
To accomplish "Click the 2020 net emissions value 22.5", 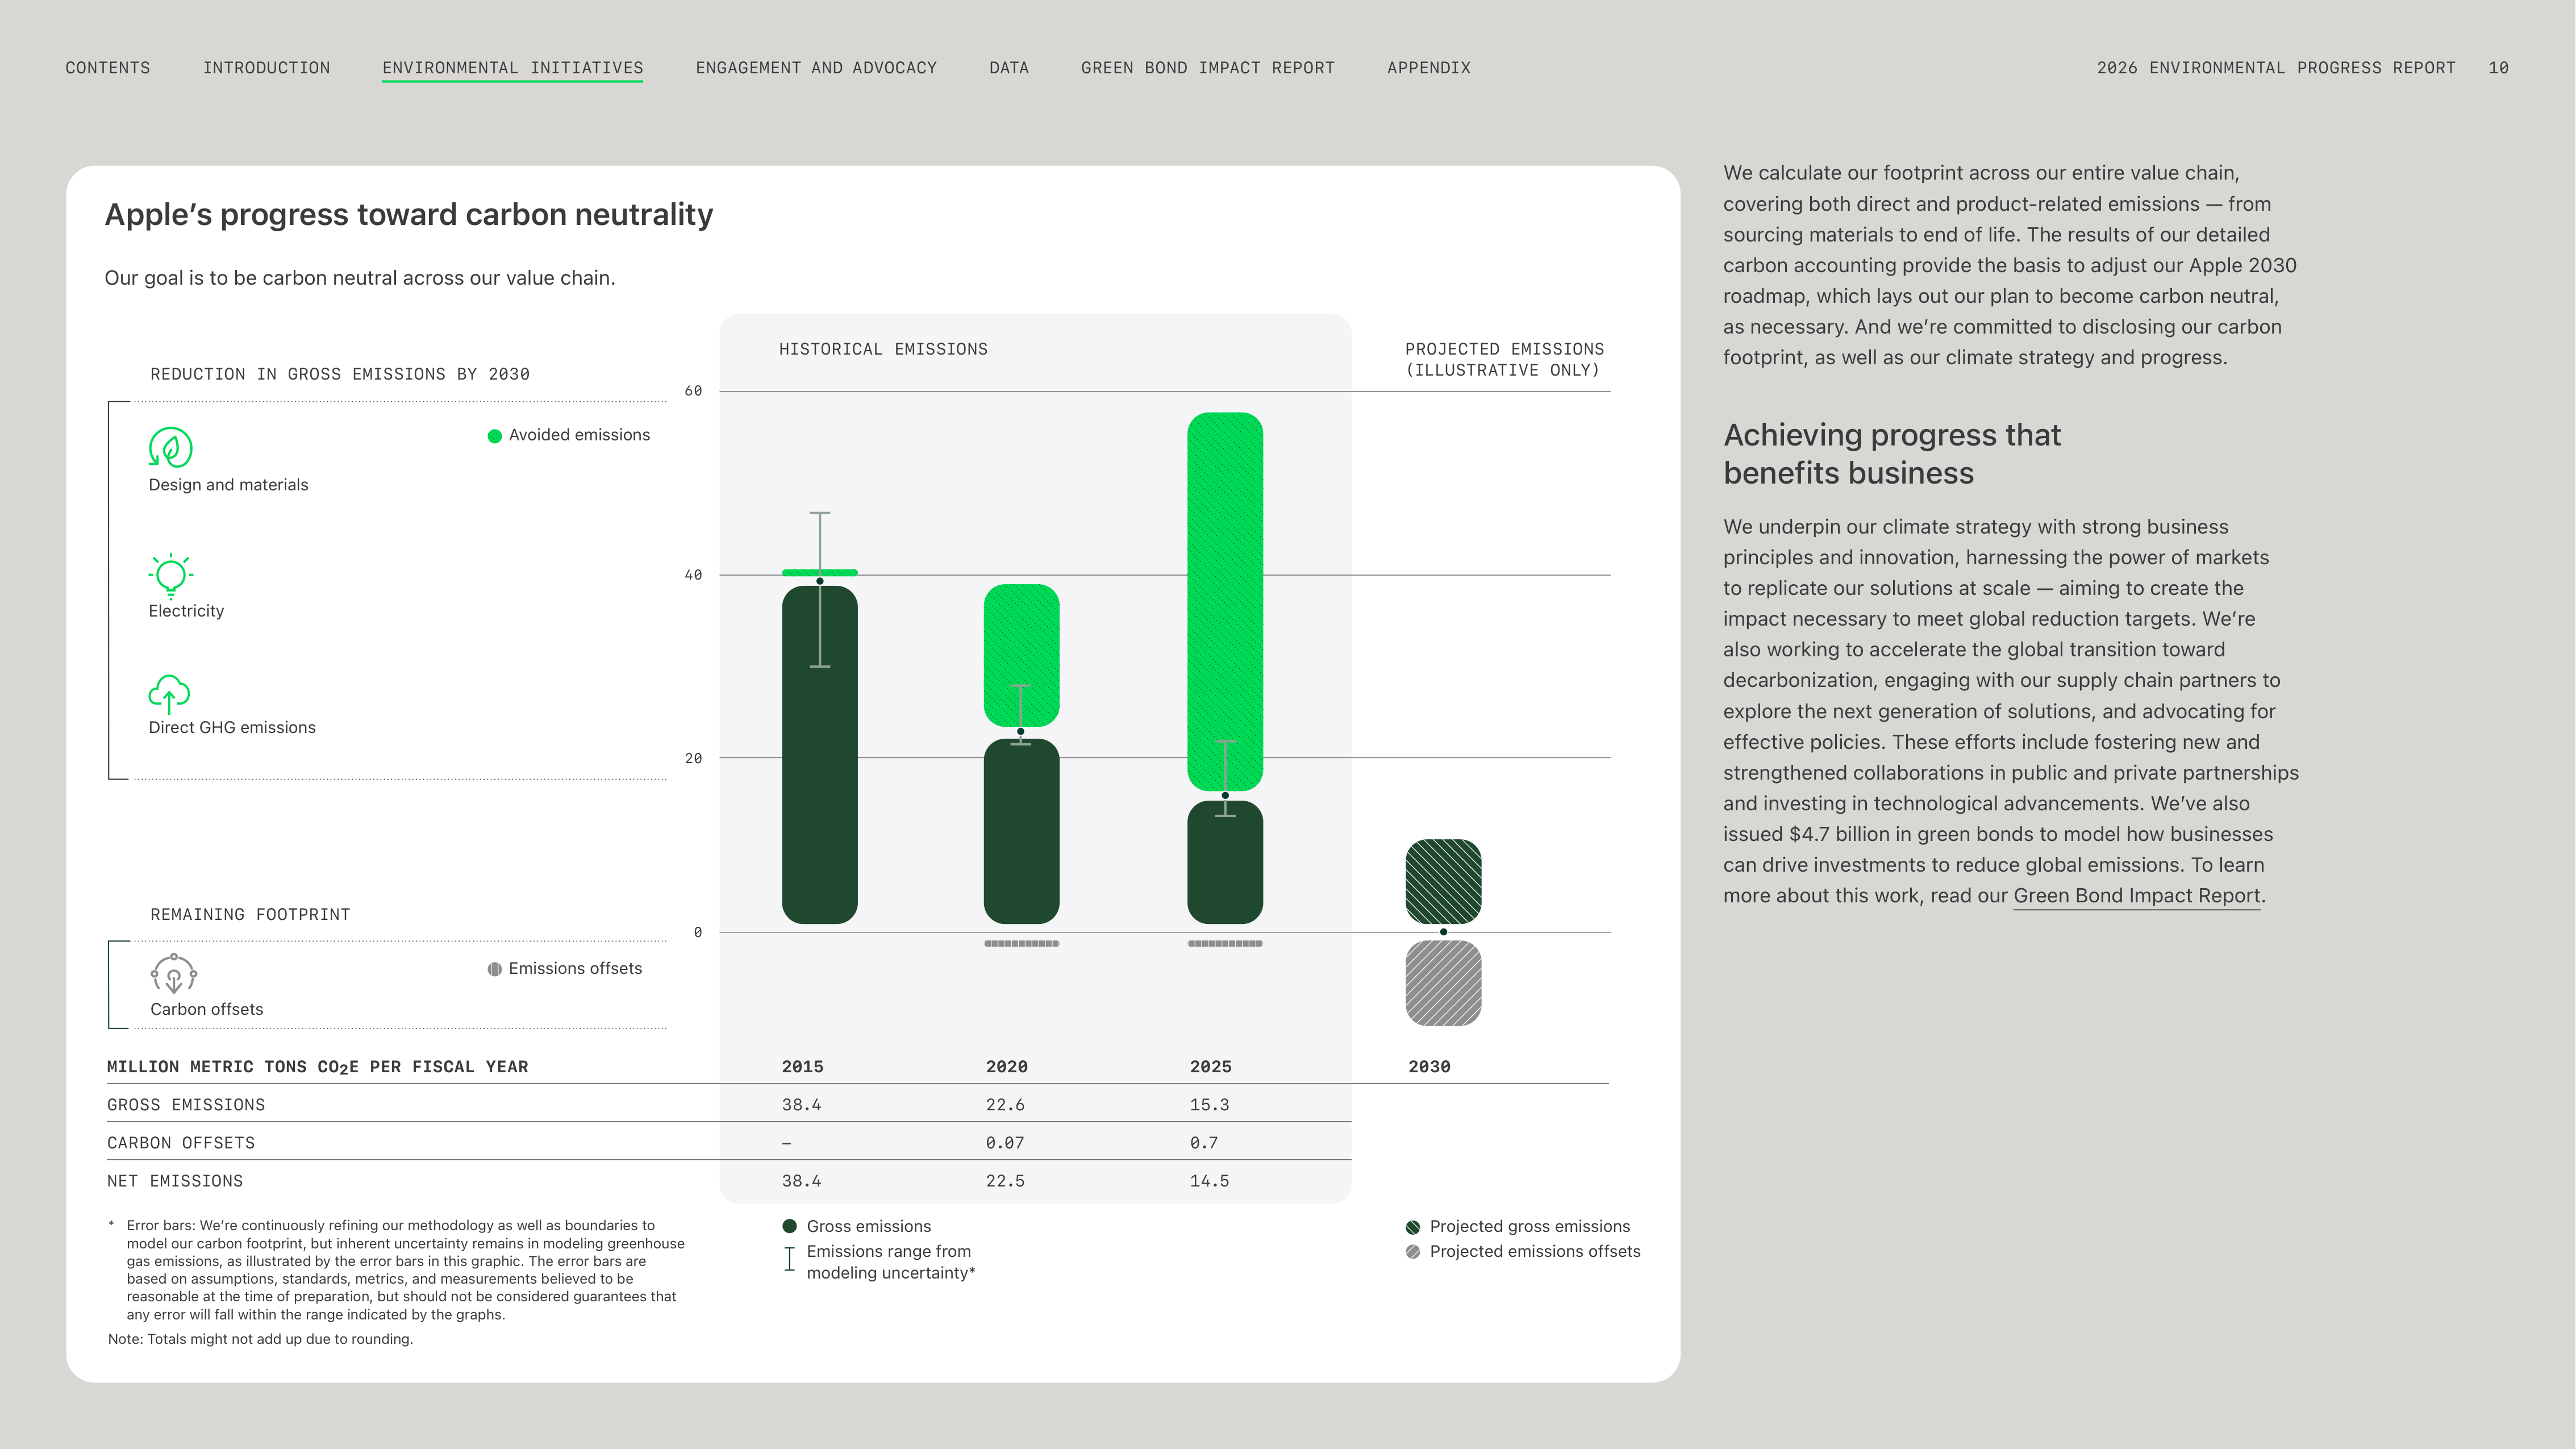I will [1005, 1181].
